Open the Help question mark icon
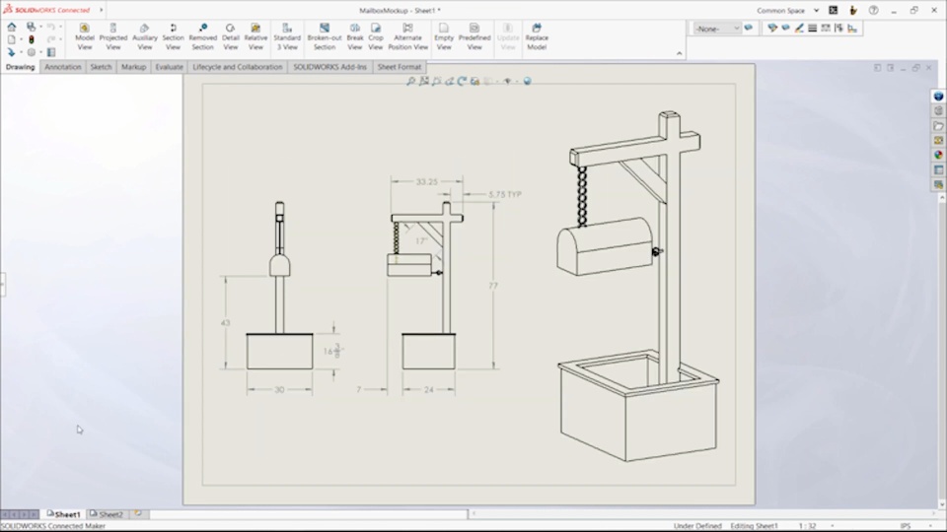Screen dimensions: 947x532 click(873, 10)
